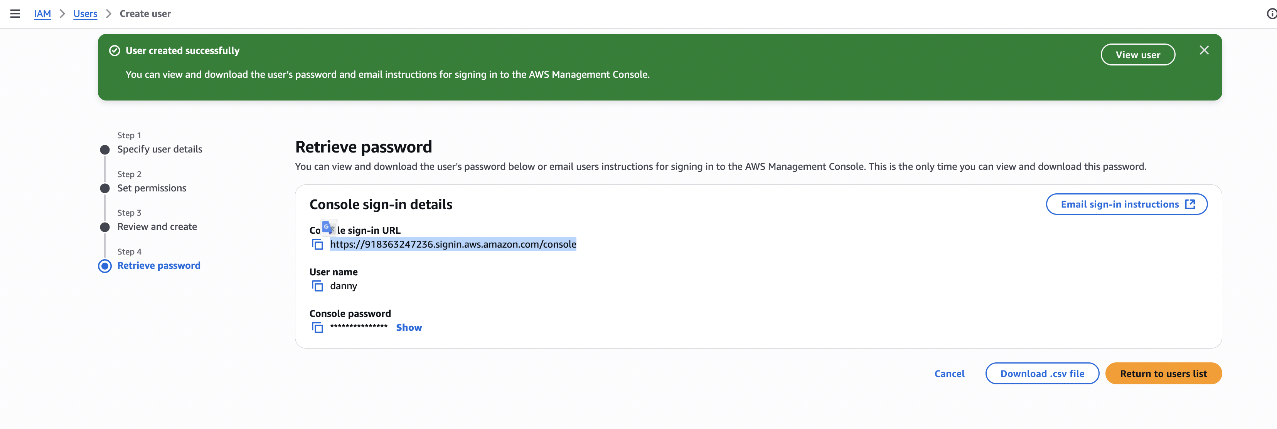Open the hamburger navigation menu
1277x429 pixels.
click(x=15, y=14)
